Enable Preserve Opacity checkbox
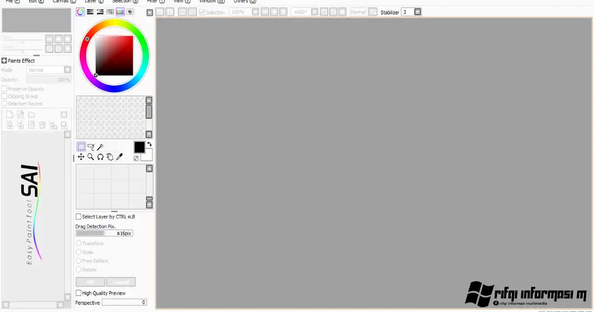The image size is (594, 312). [x=4, y=89]
